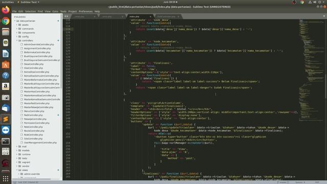
Task: Open the tab list dropdown arrow
Action: (x=324, y=16)
